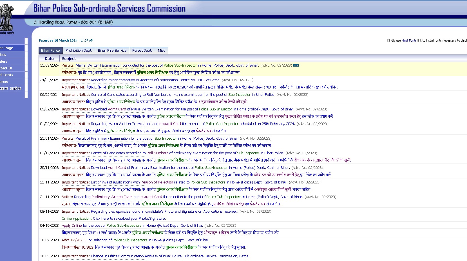Open the Forest Dept. tab
The height and width of the screenshot is (261, 467).
[142, 50]
